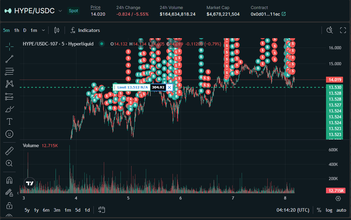Select the text annotation tool
This screenshot has height=220, width=351.
pyautogui.click(x=9, y=121)
